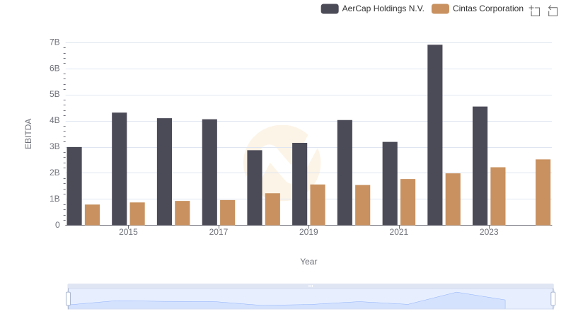Click the AerCap bar for 2019
The image size is (566, 326).
point(299,184)
